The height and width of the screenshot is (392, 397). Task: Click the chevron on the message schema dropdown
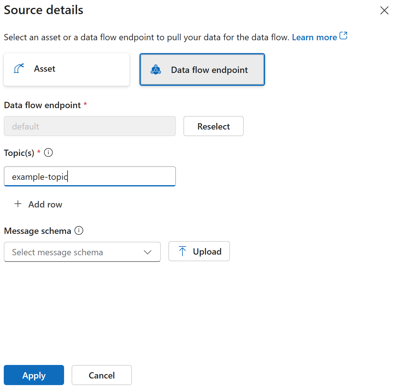click(148, 252)
